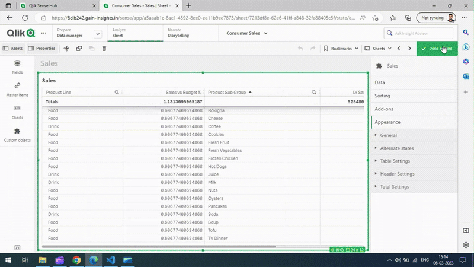Click Product Sub Group column header

pos(227,93)
